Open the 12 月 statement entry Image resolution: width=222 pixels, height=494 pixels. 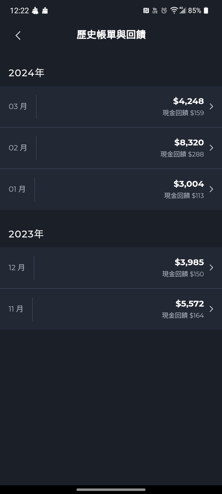(111, 268)
